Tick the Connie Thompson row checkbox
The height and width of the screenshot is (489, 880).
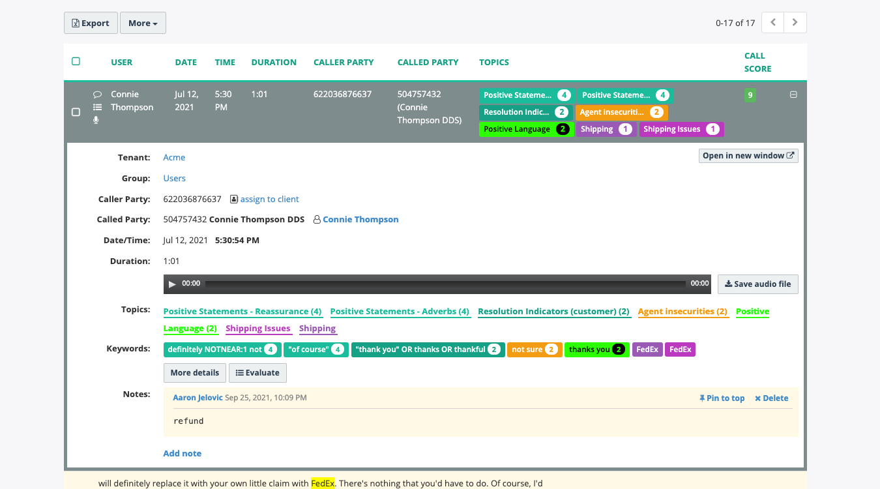76,112
